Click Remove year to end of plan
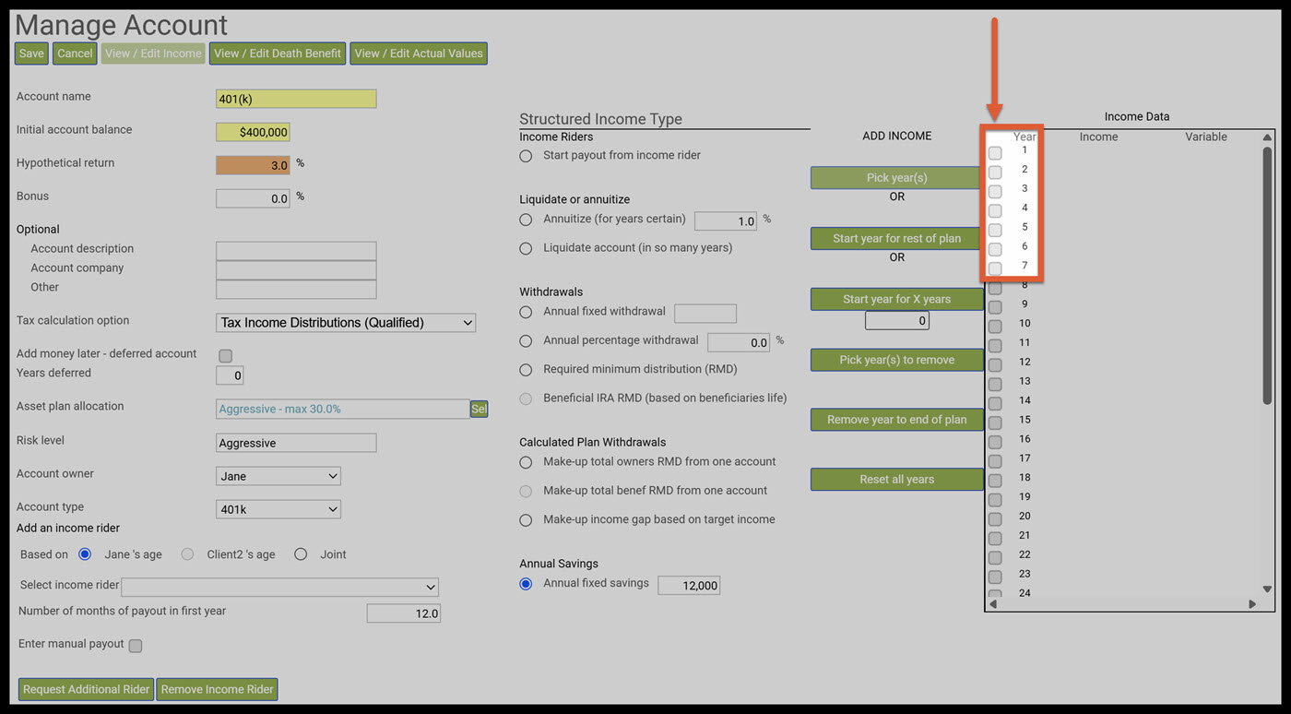The image size is (1291, 714). [x=896, y=420]
